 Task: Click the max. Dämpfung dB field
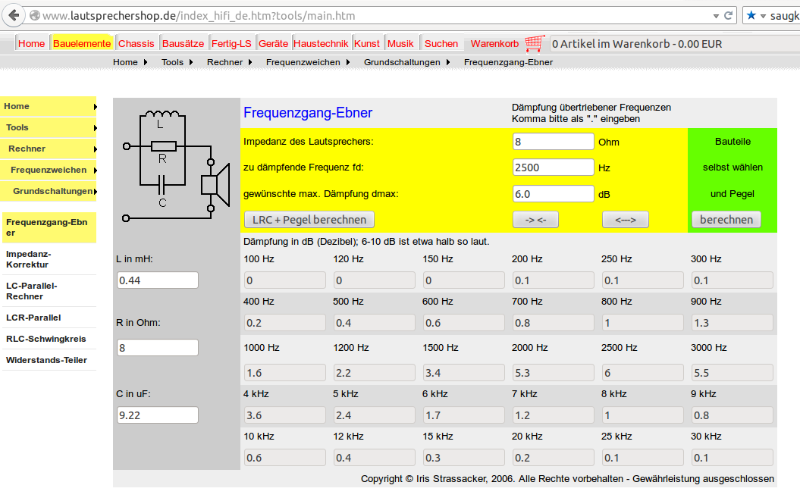pyautogui.click(x=553, y=194)
